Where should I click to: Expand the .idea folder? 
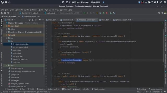coord(7,29)
